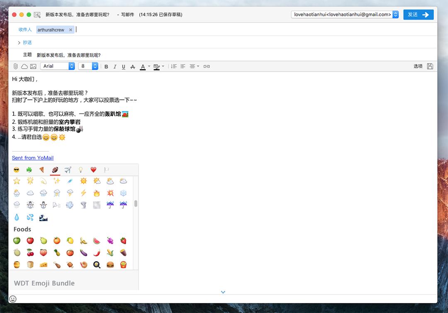Viewport: 448px width, 313px height.
Task: Click the 发送 send button
Action: (418, 15)
